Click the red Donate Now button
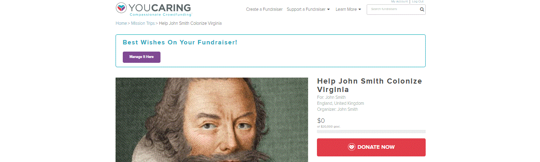Screen dimensions: 540x162 coord(371,147)
